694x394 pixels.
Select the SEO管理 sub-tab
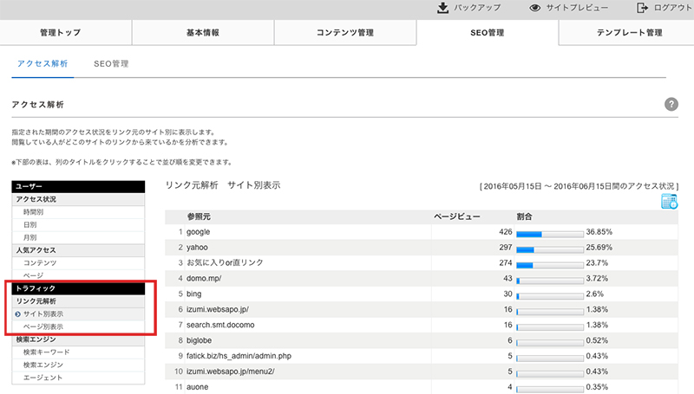pos(111,64)
